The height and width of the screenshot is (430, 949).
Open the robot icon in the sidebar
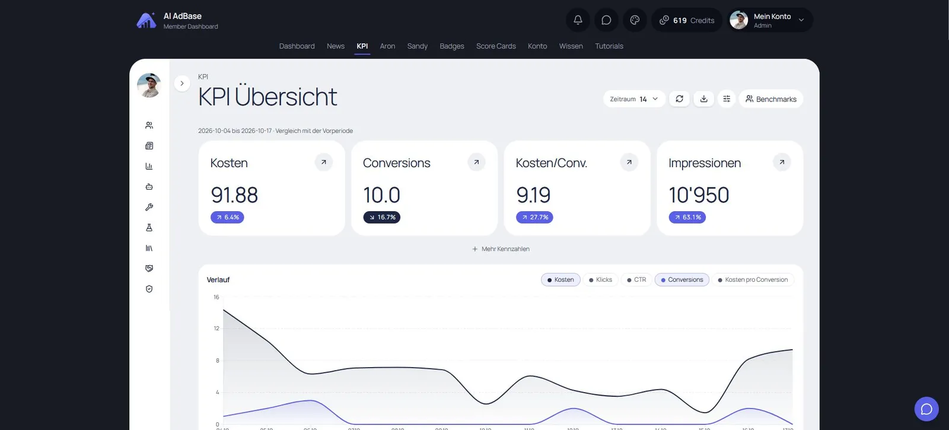pyautogui.click(x=149, y=187)
